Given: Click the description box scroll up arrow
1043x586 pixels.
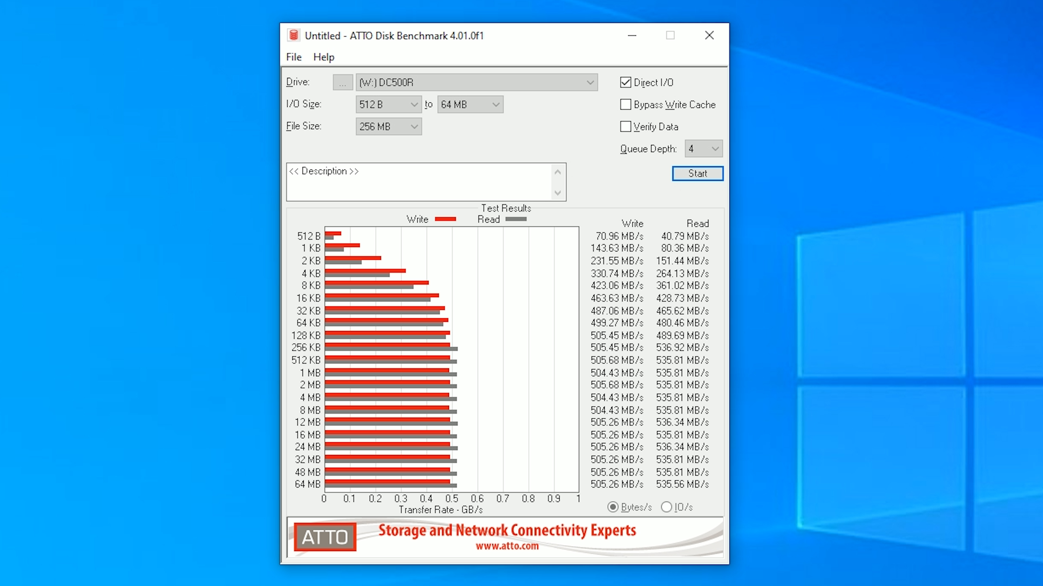Looking at the screenshot, I should pos(558,172).
